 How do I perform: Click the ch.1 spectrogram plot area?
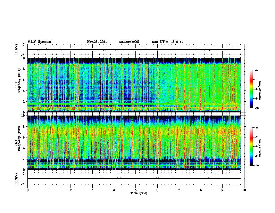tap(134, 85)
